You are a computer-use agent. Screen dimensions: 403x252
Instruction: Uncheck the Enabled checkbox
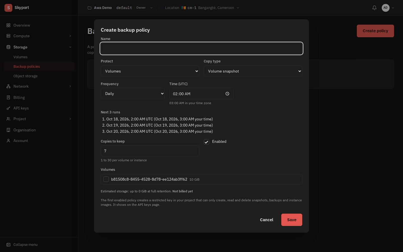pos(207,142)
